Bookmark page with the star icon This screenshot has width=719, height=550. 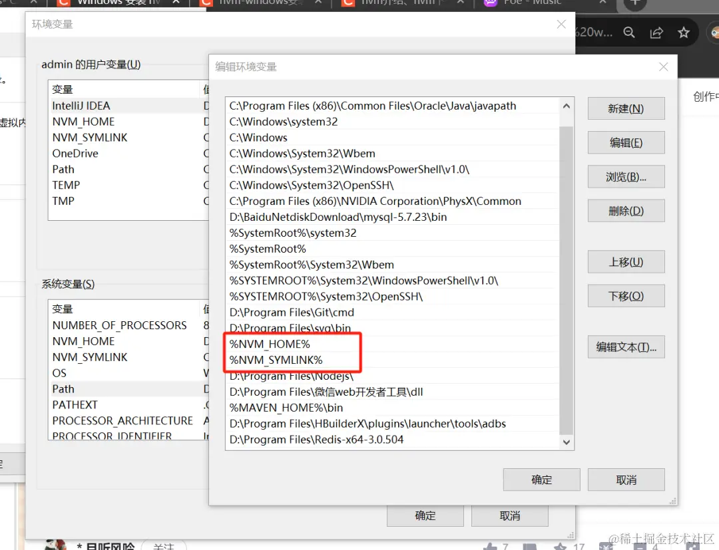(x=684, y=33)
